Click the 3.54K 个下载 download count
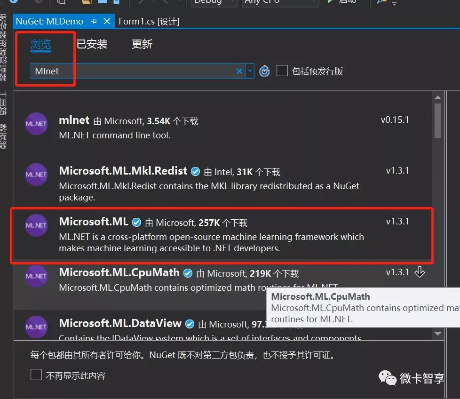The image size is (460, 399). coord(173,121)
